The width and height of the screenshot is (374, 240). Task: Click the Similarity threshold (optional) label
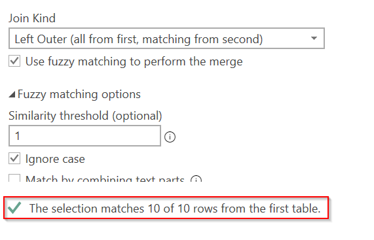[85, 116]
